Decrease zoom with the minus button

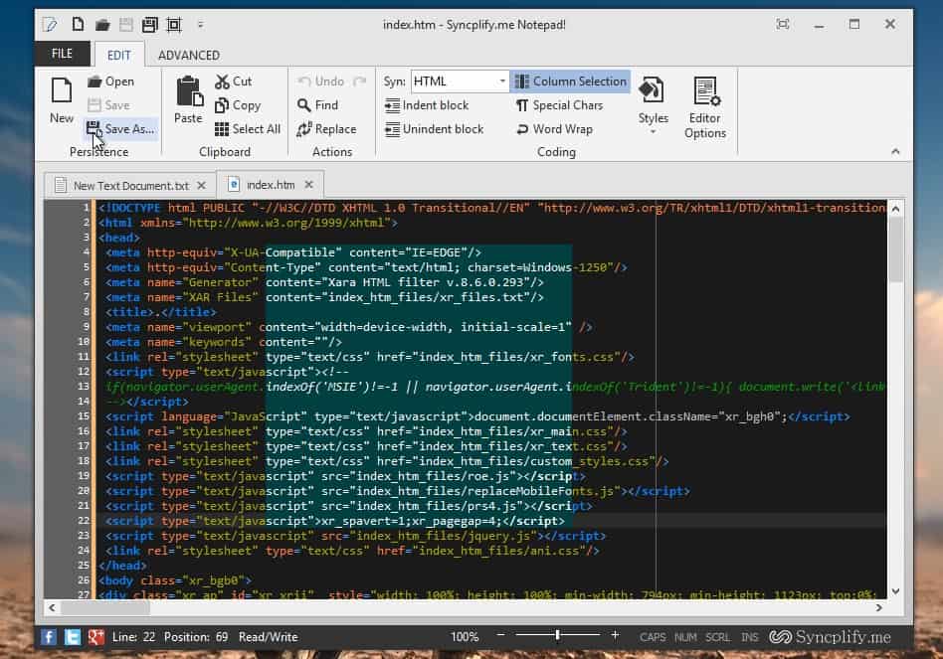[x=501, y=634]
